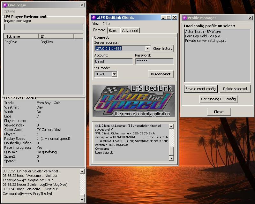Switch to the Basic tab
The height and width of the screenshot is (204, 255).
113,31
